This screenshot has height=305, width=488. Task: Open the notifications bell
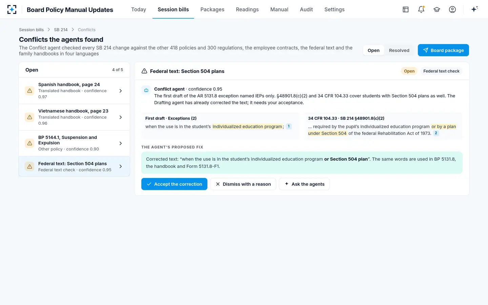pyautogui.click(x=421, y=9)
